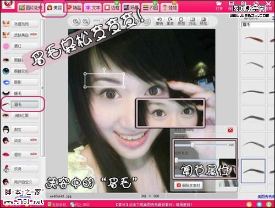275x208 pixels.
Task: Click the zoom in magnifier icon
Action: click(x=76, y=21)
